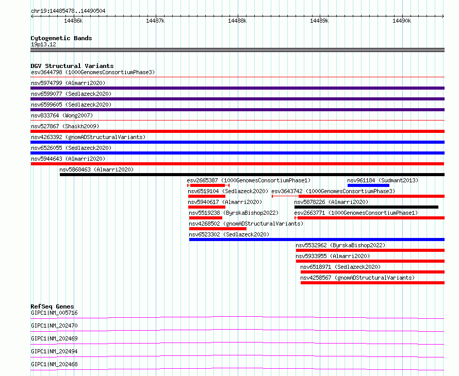Select the blue bar under nsv6526055
The image size is (459, 376).
[237, 153]
